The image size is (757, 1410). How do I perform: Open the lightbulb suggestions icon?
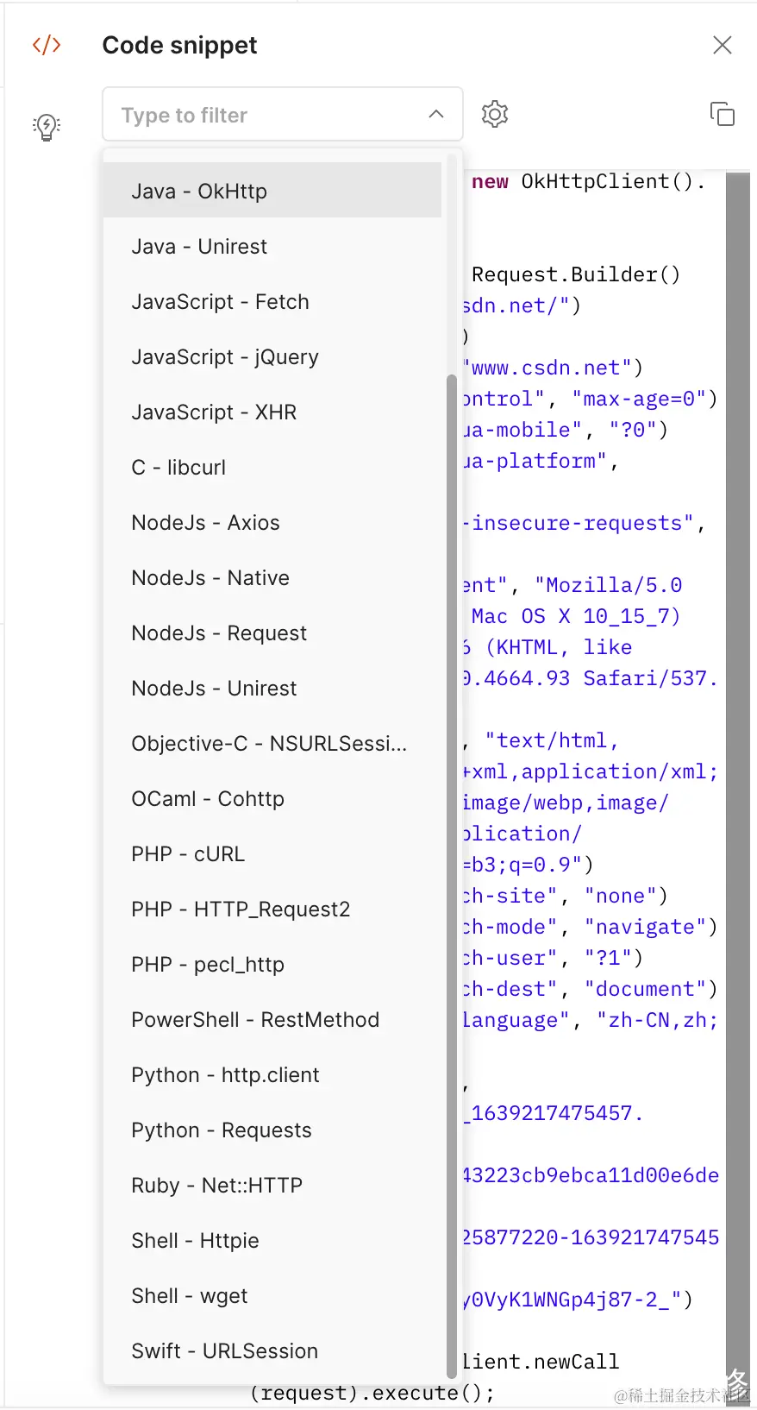tap(47, 127)
